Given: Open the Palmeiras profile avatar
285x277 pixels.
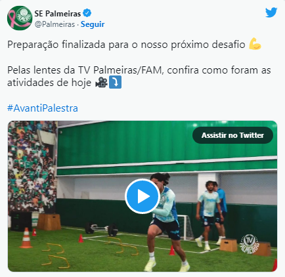Looking at the screenshot, I should click(20, 18).
